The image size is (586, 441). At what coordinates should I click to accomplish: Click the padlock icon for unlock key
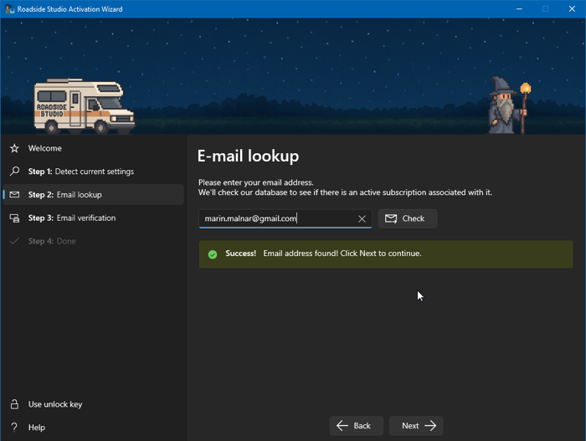pos(14,404)
